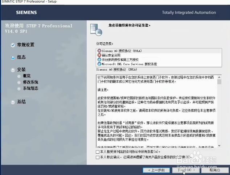Click the license text scrollbar up arrow

tap(219, 77)
